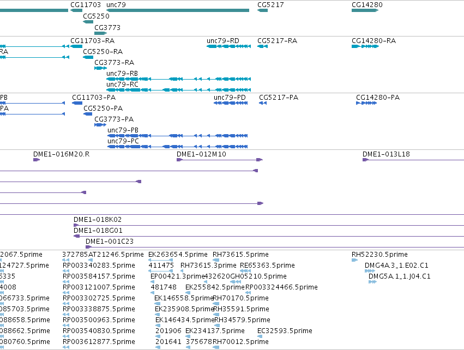The width and height of the screenshot is (464, 350).
Task: Select the 201641 EST label
Action: tap(168, 342)
